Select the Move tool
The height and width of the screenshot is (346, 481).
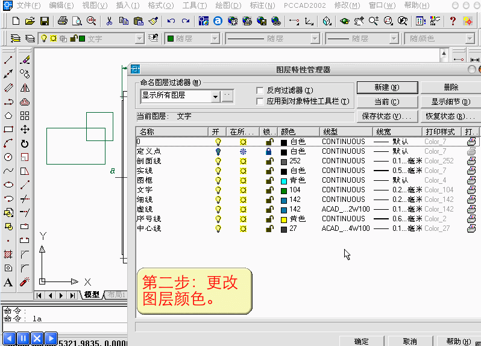(x=25, y=130)
